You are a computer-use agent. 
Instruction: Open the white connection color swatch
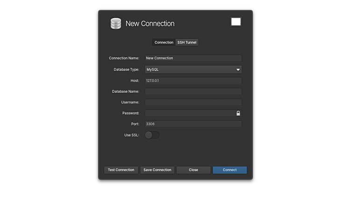click(x=236, y=22)
